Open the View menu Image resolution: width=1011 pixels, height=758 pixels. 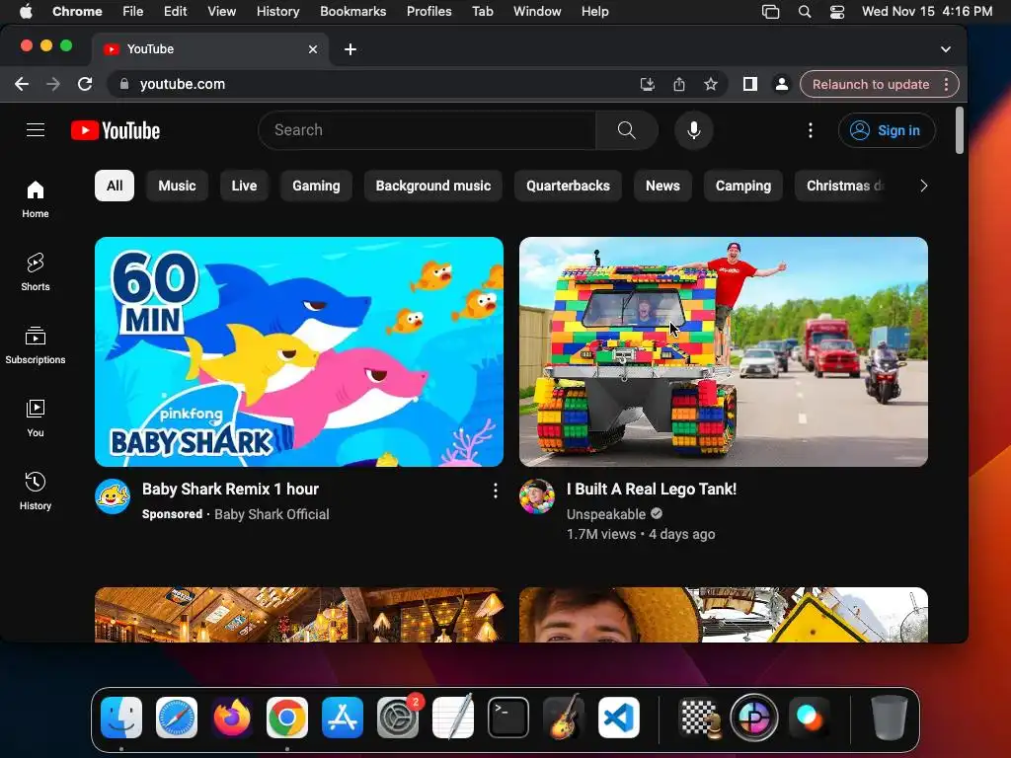(x=221, y=12)
